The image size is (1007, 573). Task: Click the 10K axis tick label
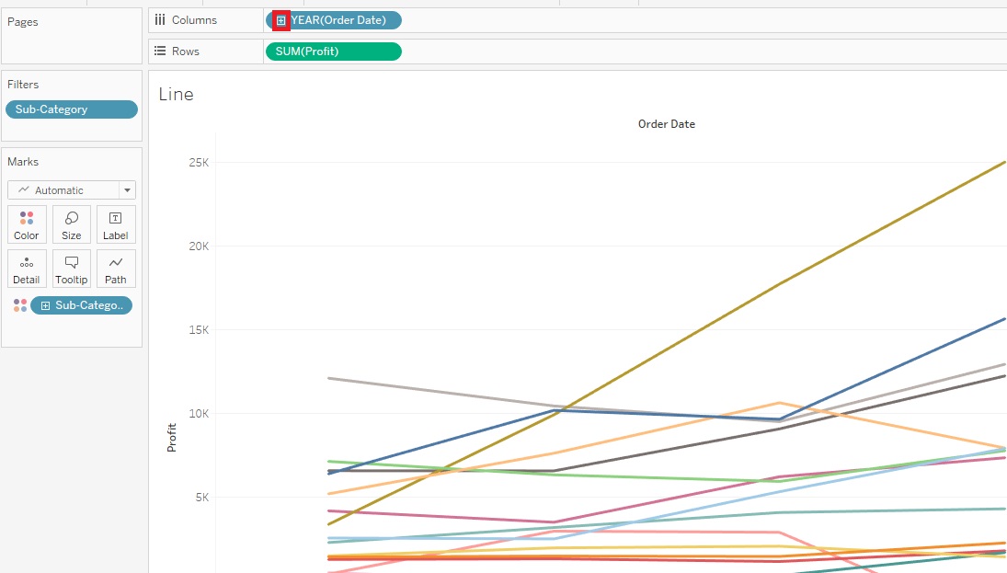click(x=199, y=413)
